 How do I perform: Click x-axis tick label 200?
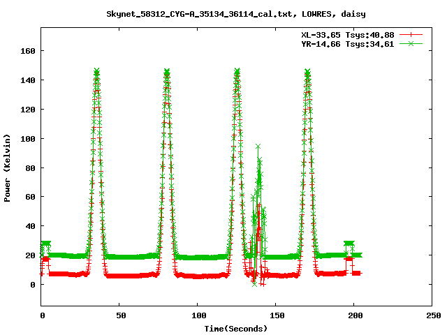pos(356,315)
